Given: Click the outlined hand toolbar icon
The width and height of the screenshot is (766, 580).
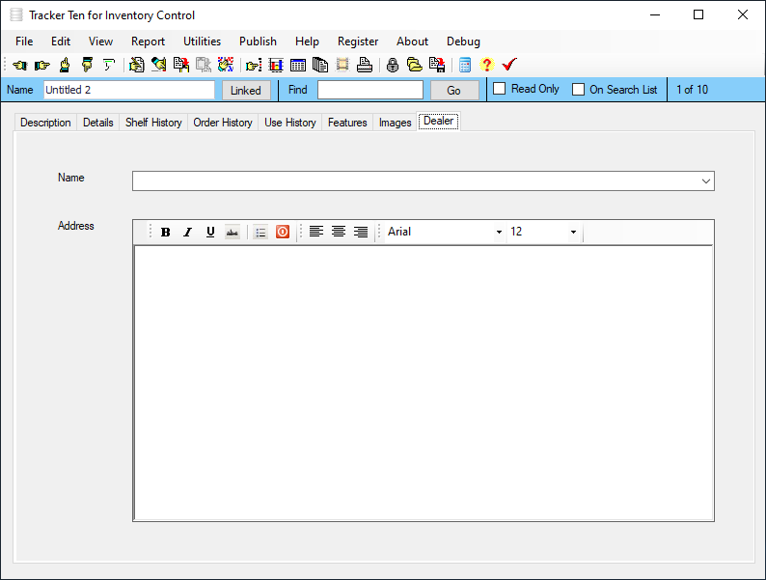Looking at the screenshot, I should tap(109, 65).
